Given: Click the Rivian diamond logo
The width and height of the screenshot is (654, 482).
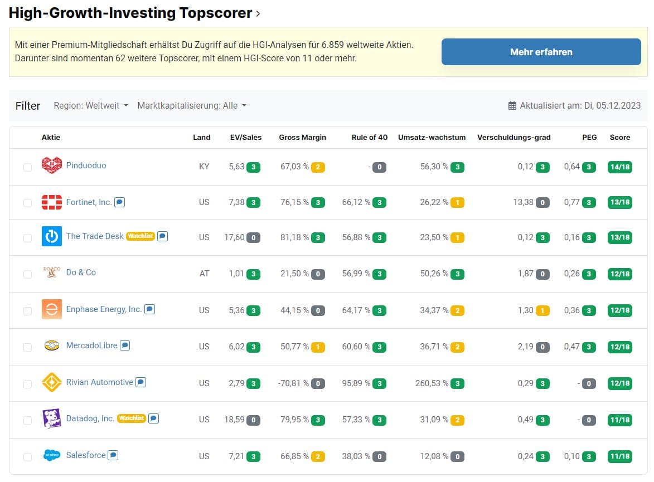Looking at the screenshot, I should click(x=51, y=382).
